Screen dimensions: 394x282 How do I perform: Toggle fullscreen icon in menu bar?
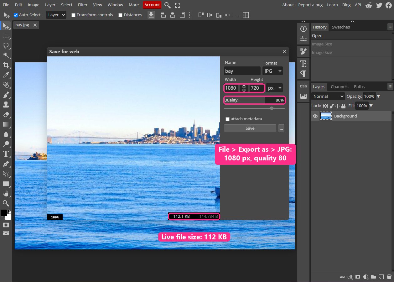pyautogui.click(x=178, y=5)
